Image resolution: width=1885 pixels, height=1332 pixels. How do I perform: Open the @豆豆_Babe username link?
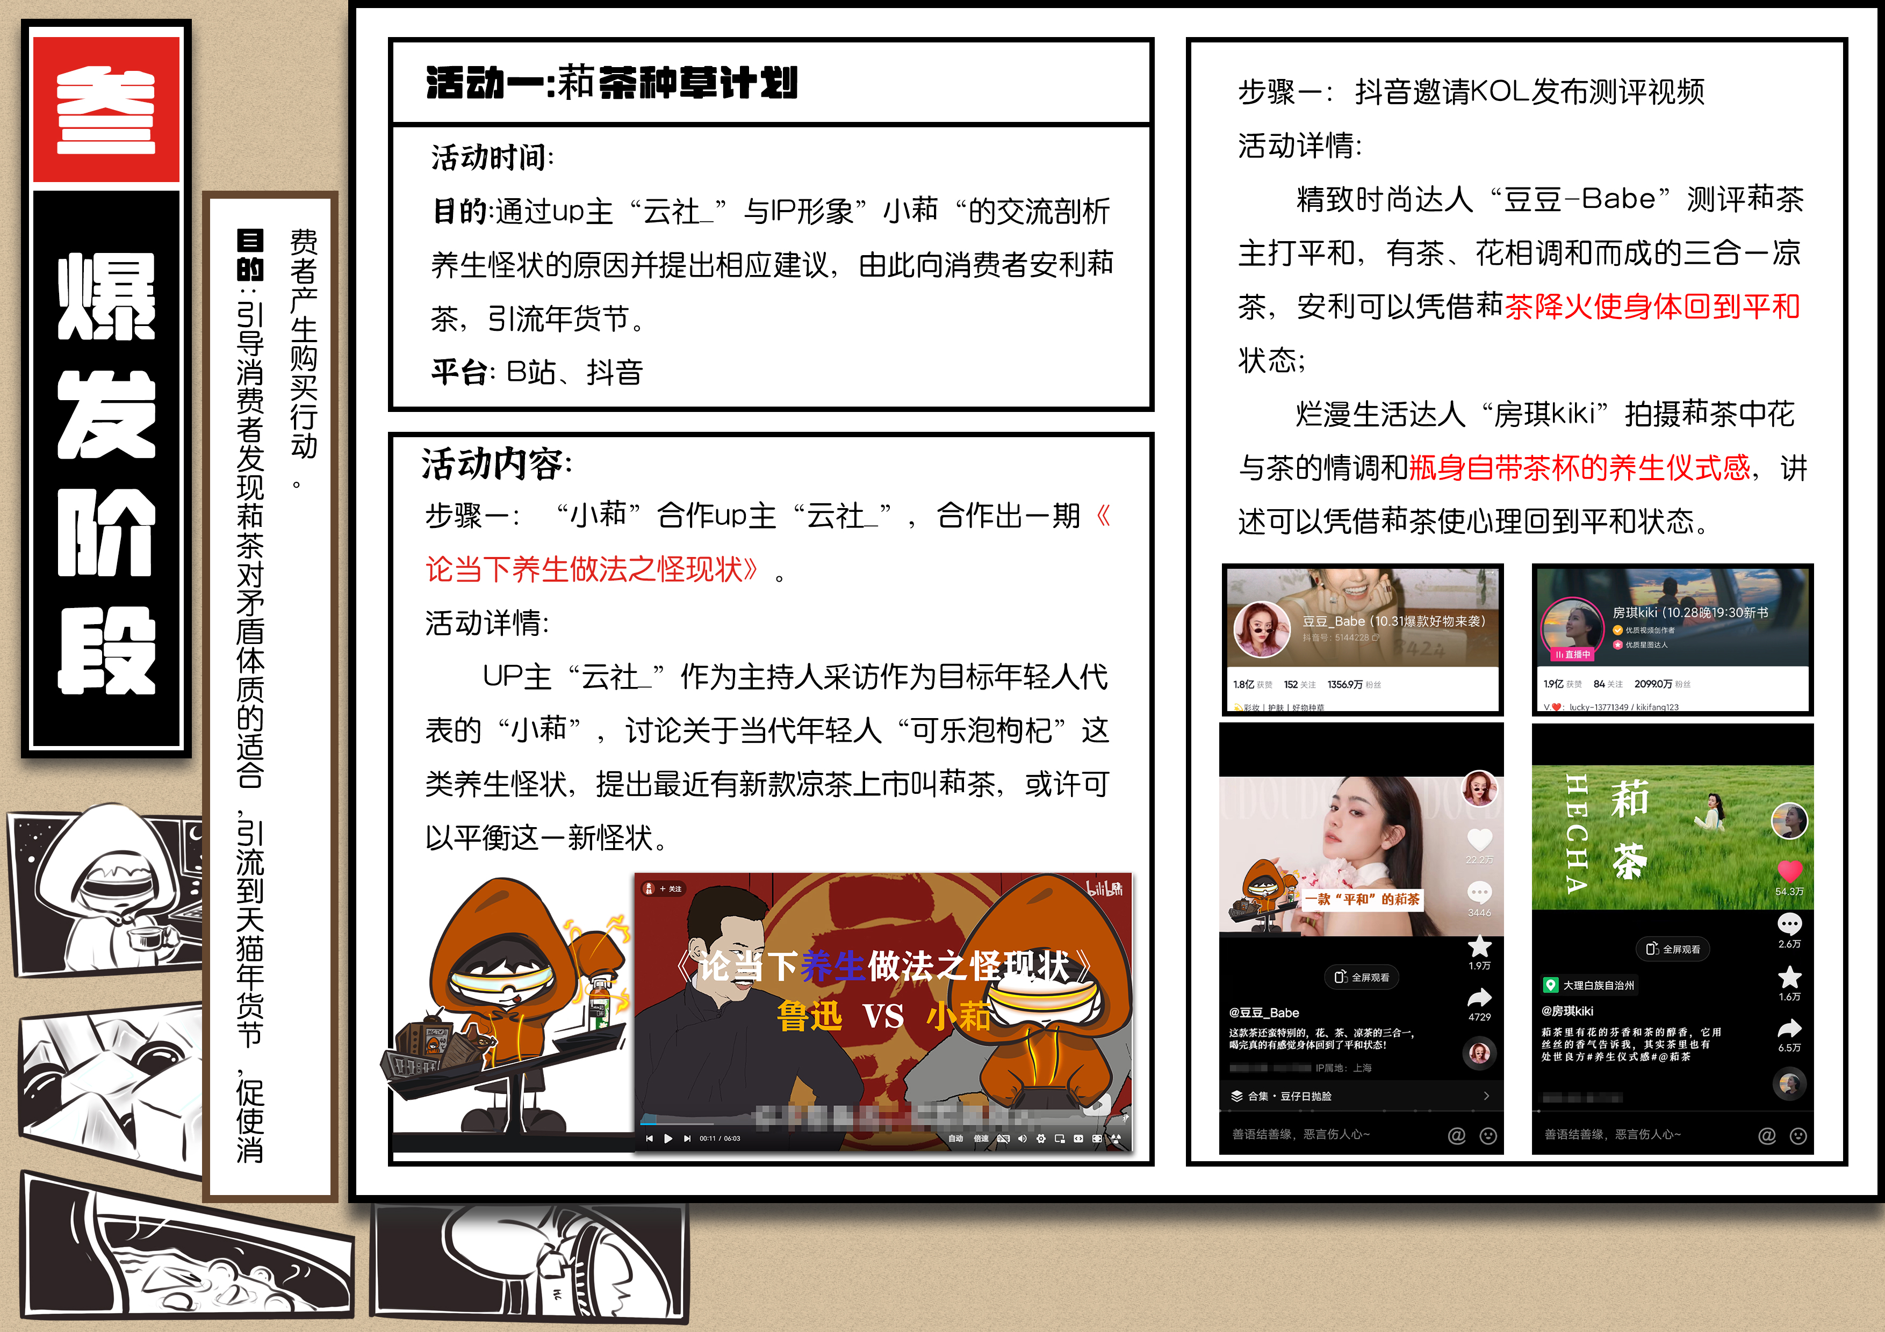1264,1013
